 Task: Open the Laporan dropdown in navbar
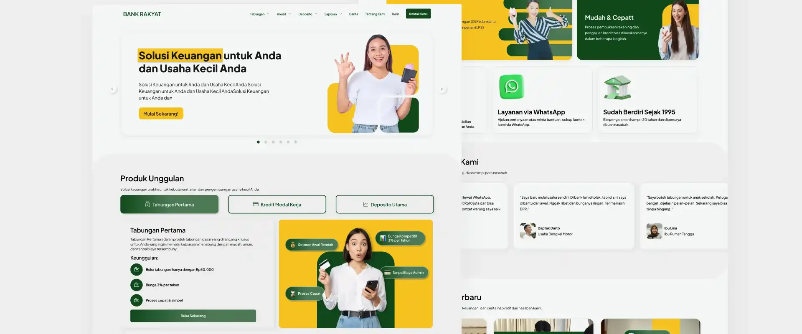click(x=333, y=14)
